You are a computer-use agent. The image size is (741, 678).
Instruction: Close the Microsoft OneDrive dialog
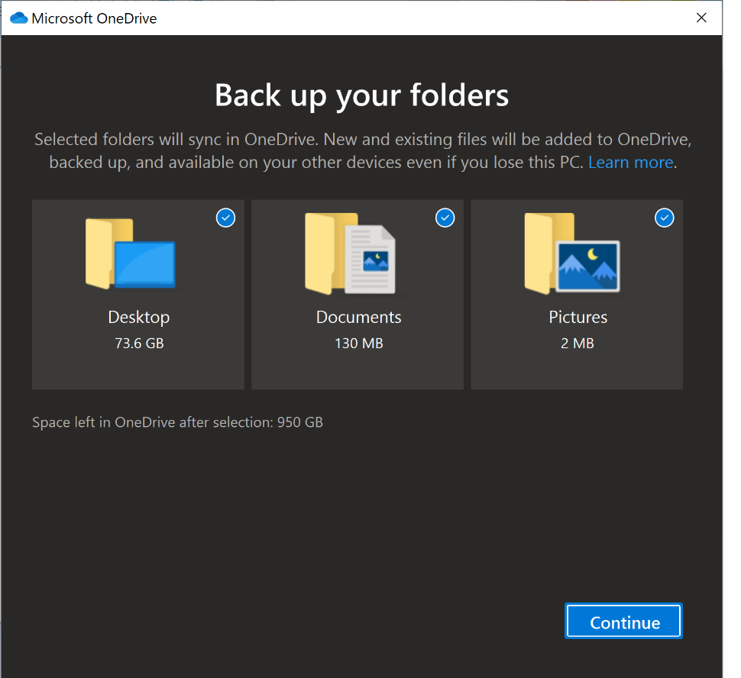point(701,18)
